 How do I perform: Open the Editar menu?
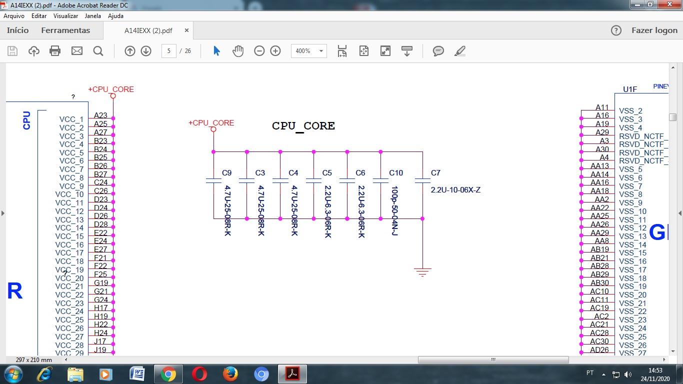[x=39, y=16]
